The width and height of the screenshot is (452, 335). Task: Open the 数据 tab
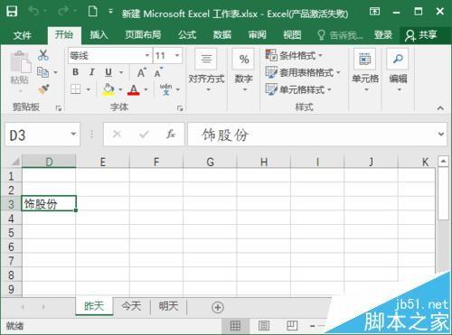[222, 35]
